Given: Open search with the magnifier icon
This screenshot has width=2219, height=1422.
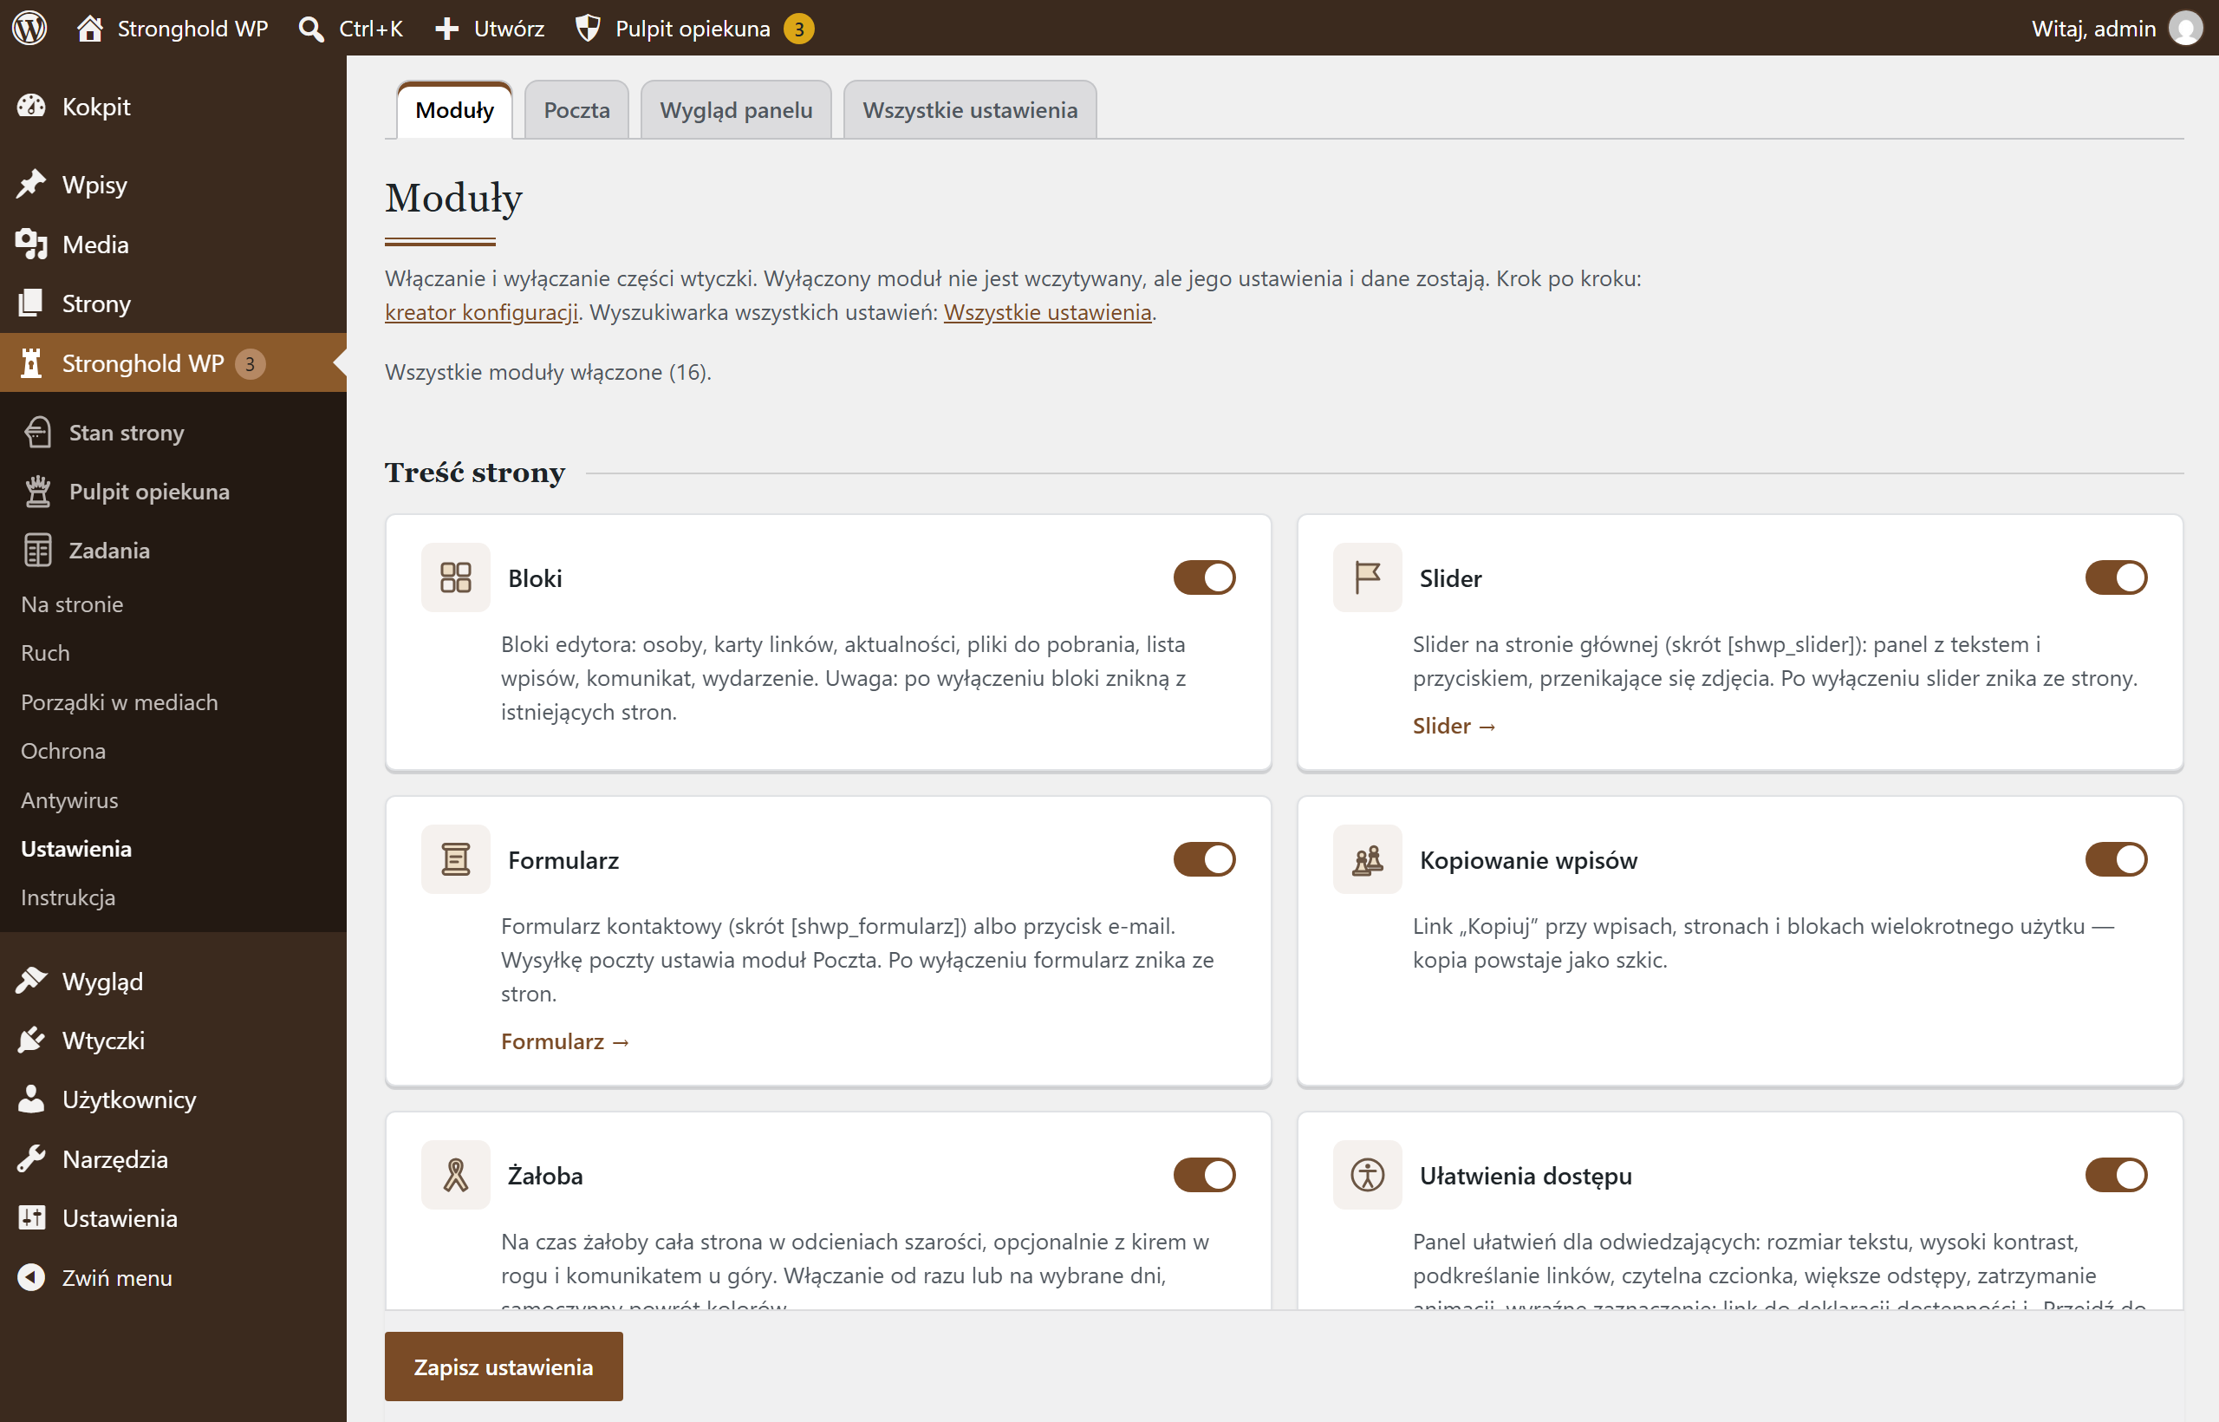Looking at the screenshot, I should tap(311, 29).
